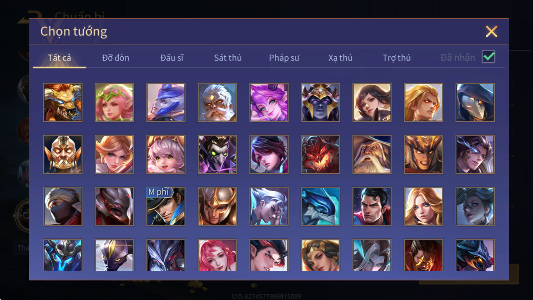The image size is (533, 300).
Task: Select the masked ninja with headwrap portrait
Action: [63, 206]
